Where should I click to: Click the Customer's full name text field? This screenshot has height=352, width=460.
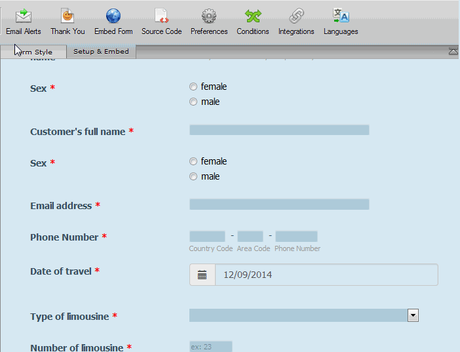tap(279, 130)
